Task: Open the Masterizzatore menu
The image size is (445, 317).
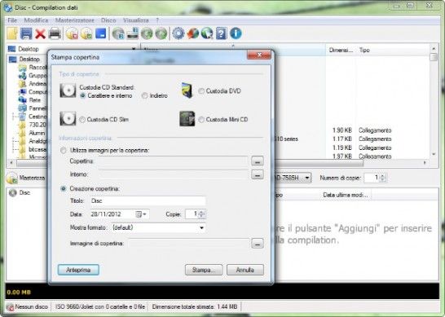Action: click(x=75, y=20)
